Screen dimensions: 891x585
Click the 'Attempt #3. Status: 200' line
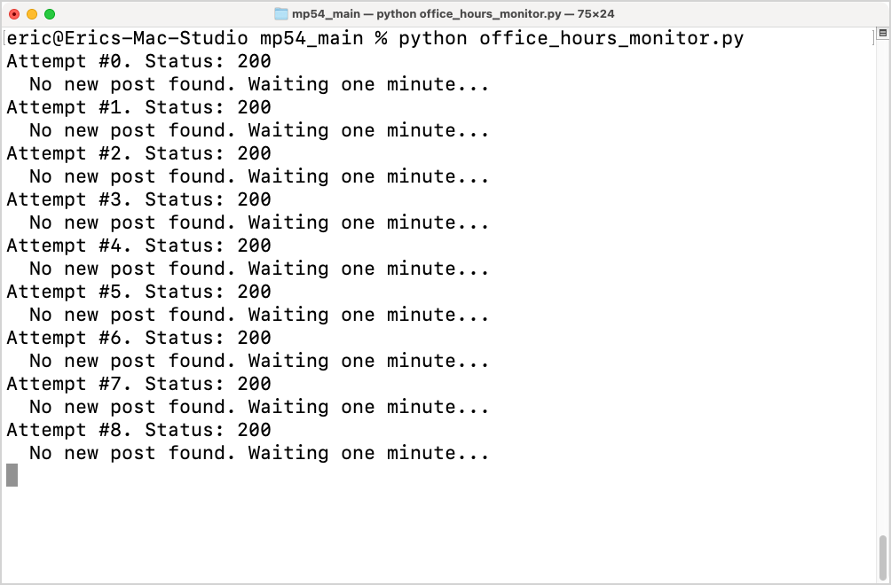pos(139,199)
